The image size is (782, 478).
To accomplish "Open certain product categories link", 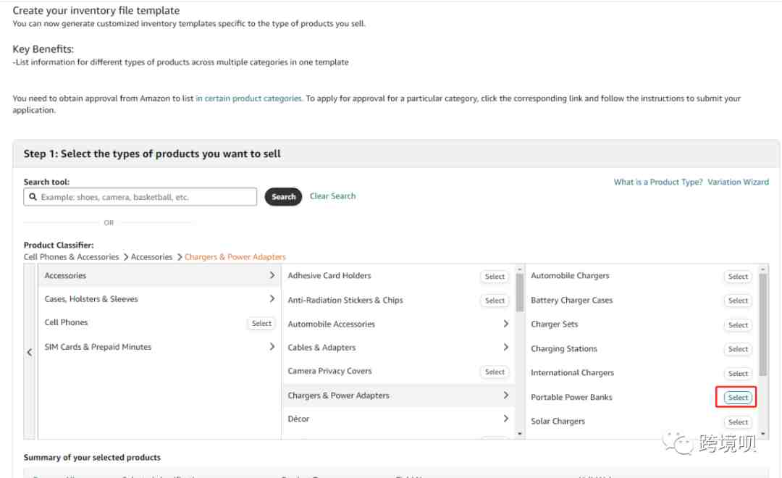I will 248,98.
